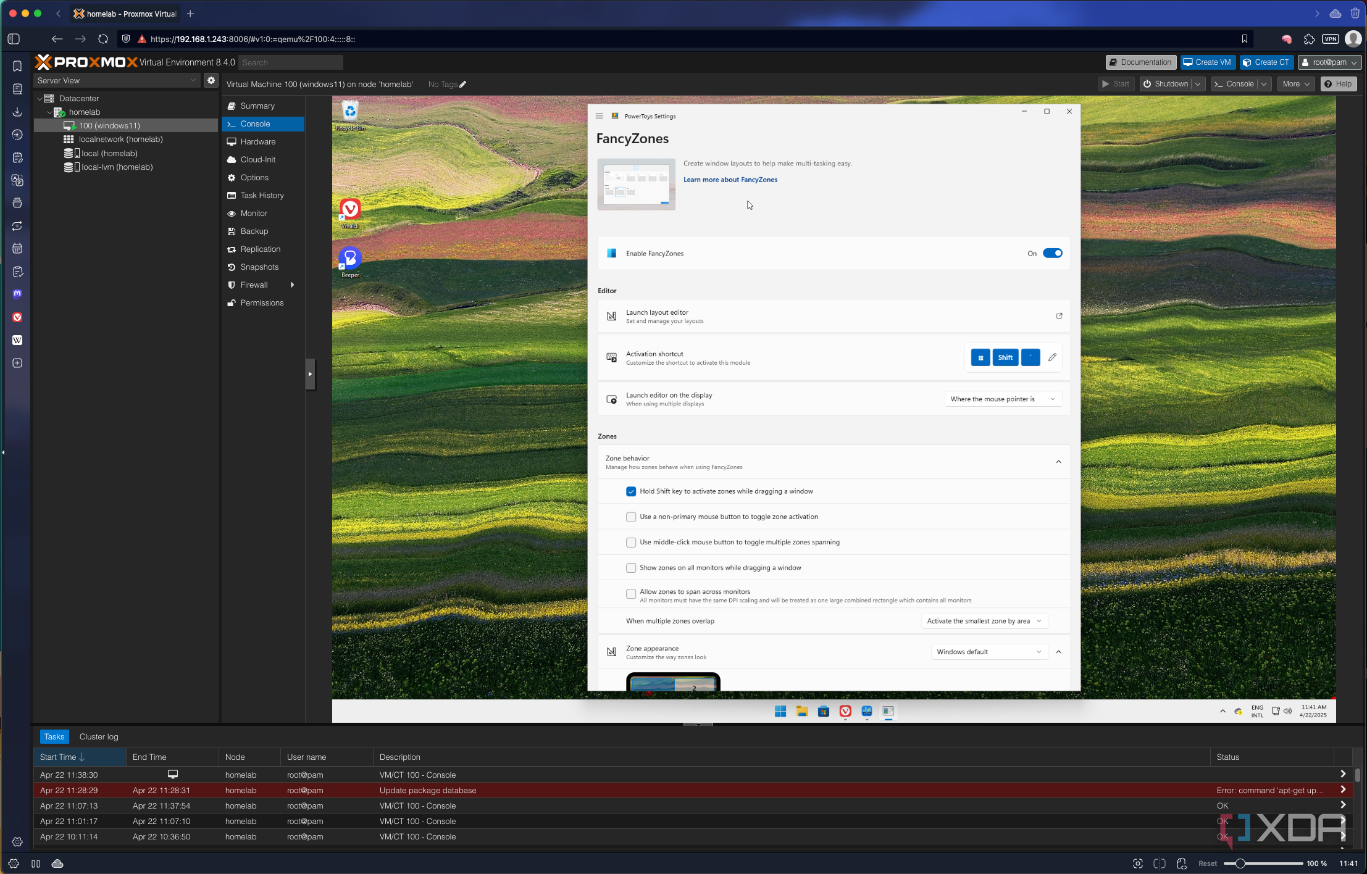The height and width of the screenshot is (874, 1367).
Task: Click the PowerToys hamburger menu icon
Action: tap(599, 116)
